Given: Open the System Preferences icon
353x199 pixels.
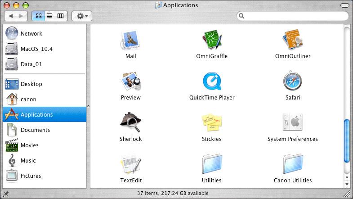Looking at the screenshot, I should point(293,122).
